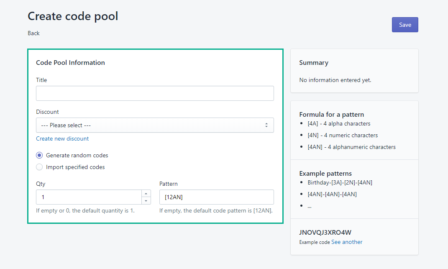Focus the Pattern input field
Viewport: 448px width, 269px height.
[x=216, y=197]
